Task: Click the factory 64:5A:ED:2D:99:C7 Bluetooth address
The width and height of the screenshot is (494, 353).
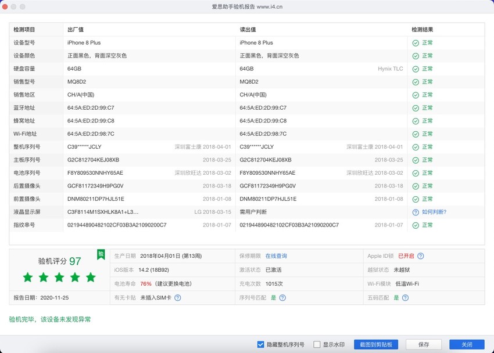Action: [x=91, y=108]
